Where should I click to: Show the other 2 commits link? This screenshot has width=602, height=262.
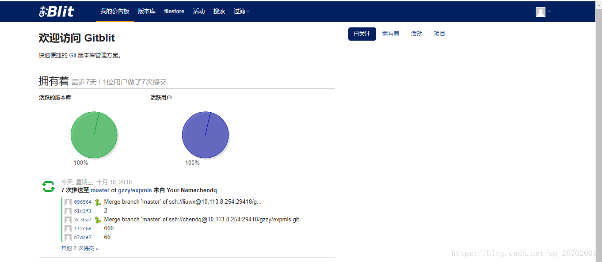coord(80,248)
